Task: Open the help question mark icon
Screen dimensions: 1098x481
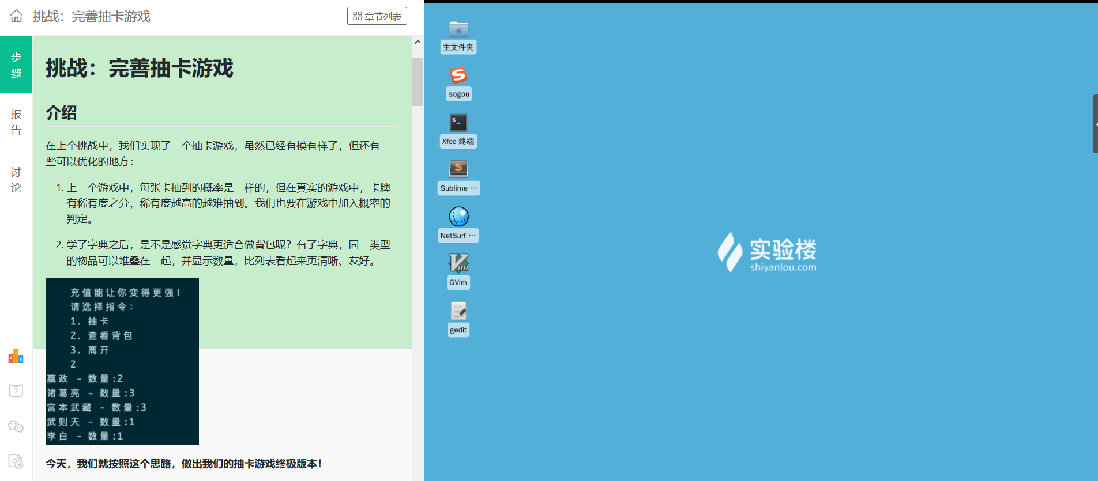Action: click(x=16, y=391)
